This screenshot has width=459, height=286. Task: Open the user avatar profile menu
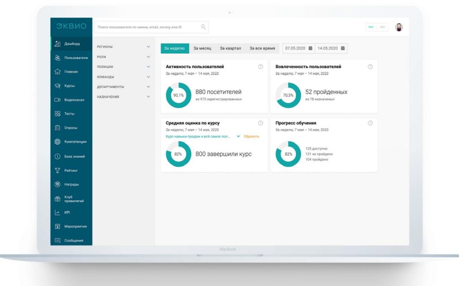tap(398, 27)
